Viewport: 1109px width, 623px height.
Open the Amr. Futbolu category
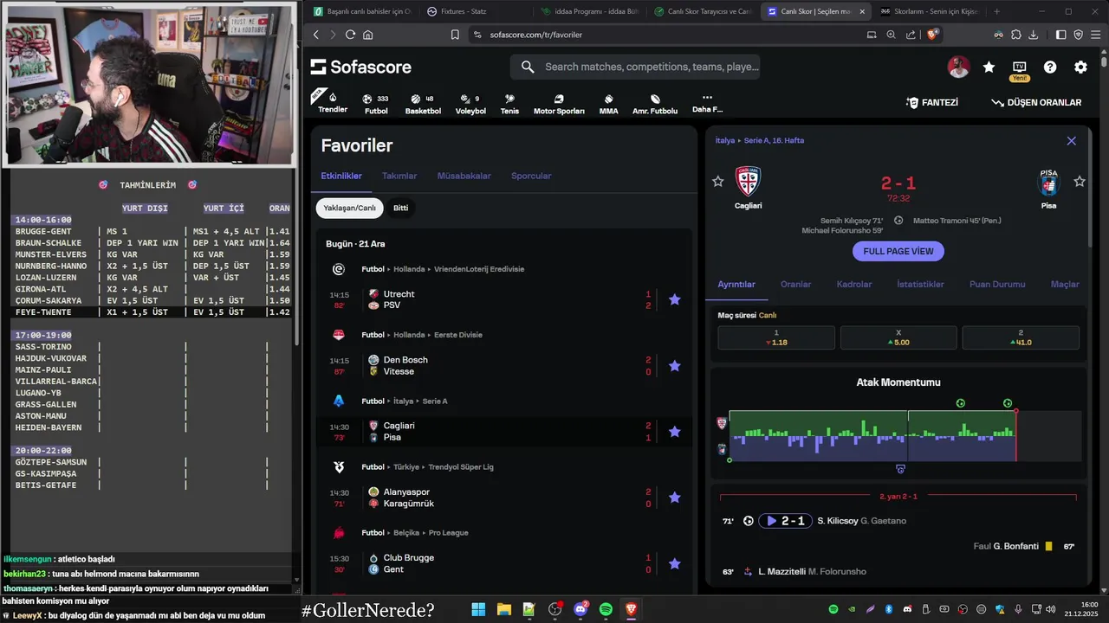pyautogui.click(x=655, y=104)
